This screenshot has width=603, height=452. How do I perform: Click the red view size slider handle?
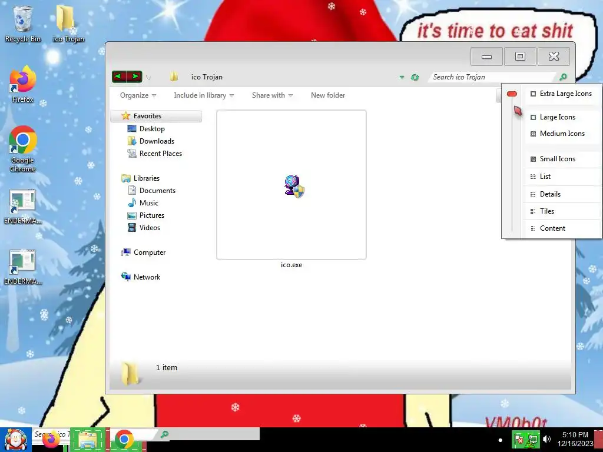click(512, 94)
